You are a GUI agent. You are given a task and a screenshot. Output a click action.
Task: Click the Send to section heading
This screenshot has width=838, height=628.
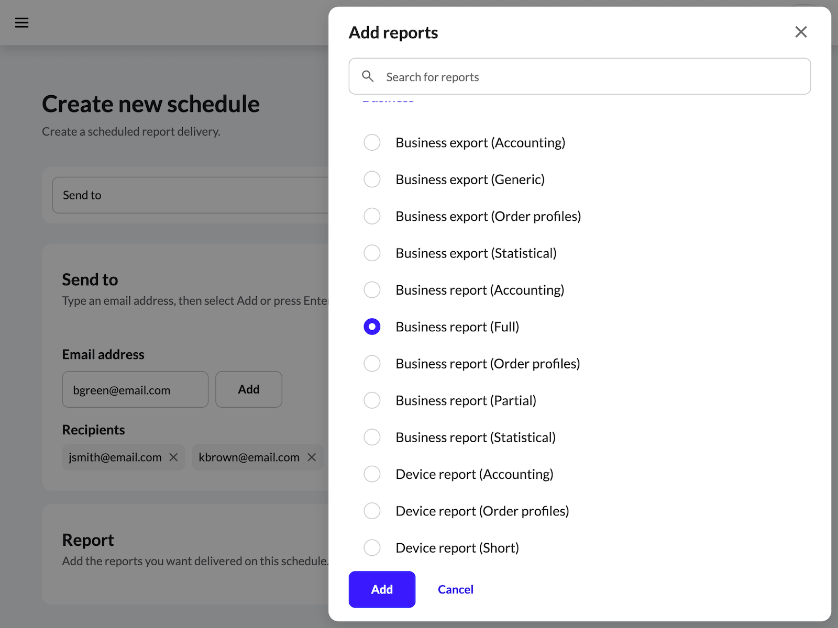[x=90, y=279]
